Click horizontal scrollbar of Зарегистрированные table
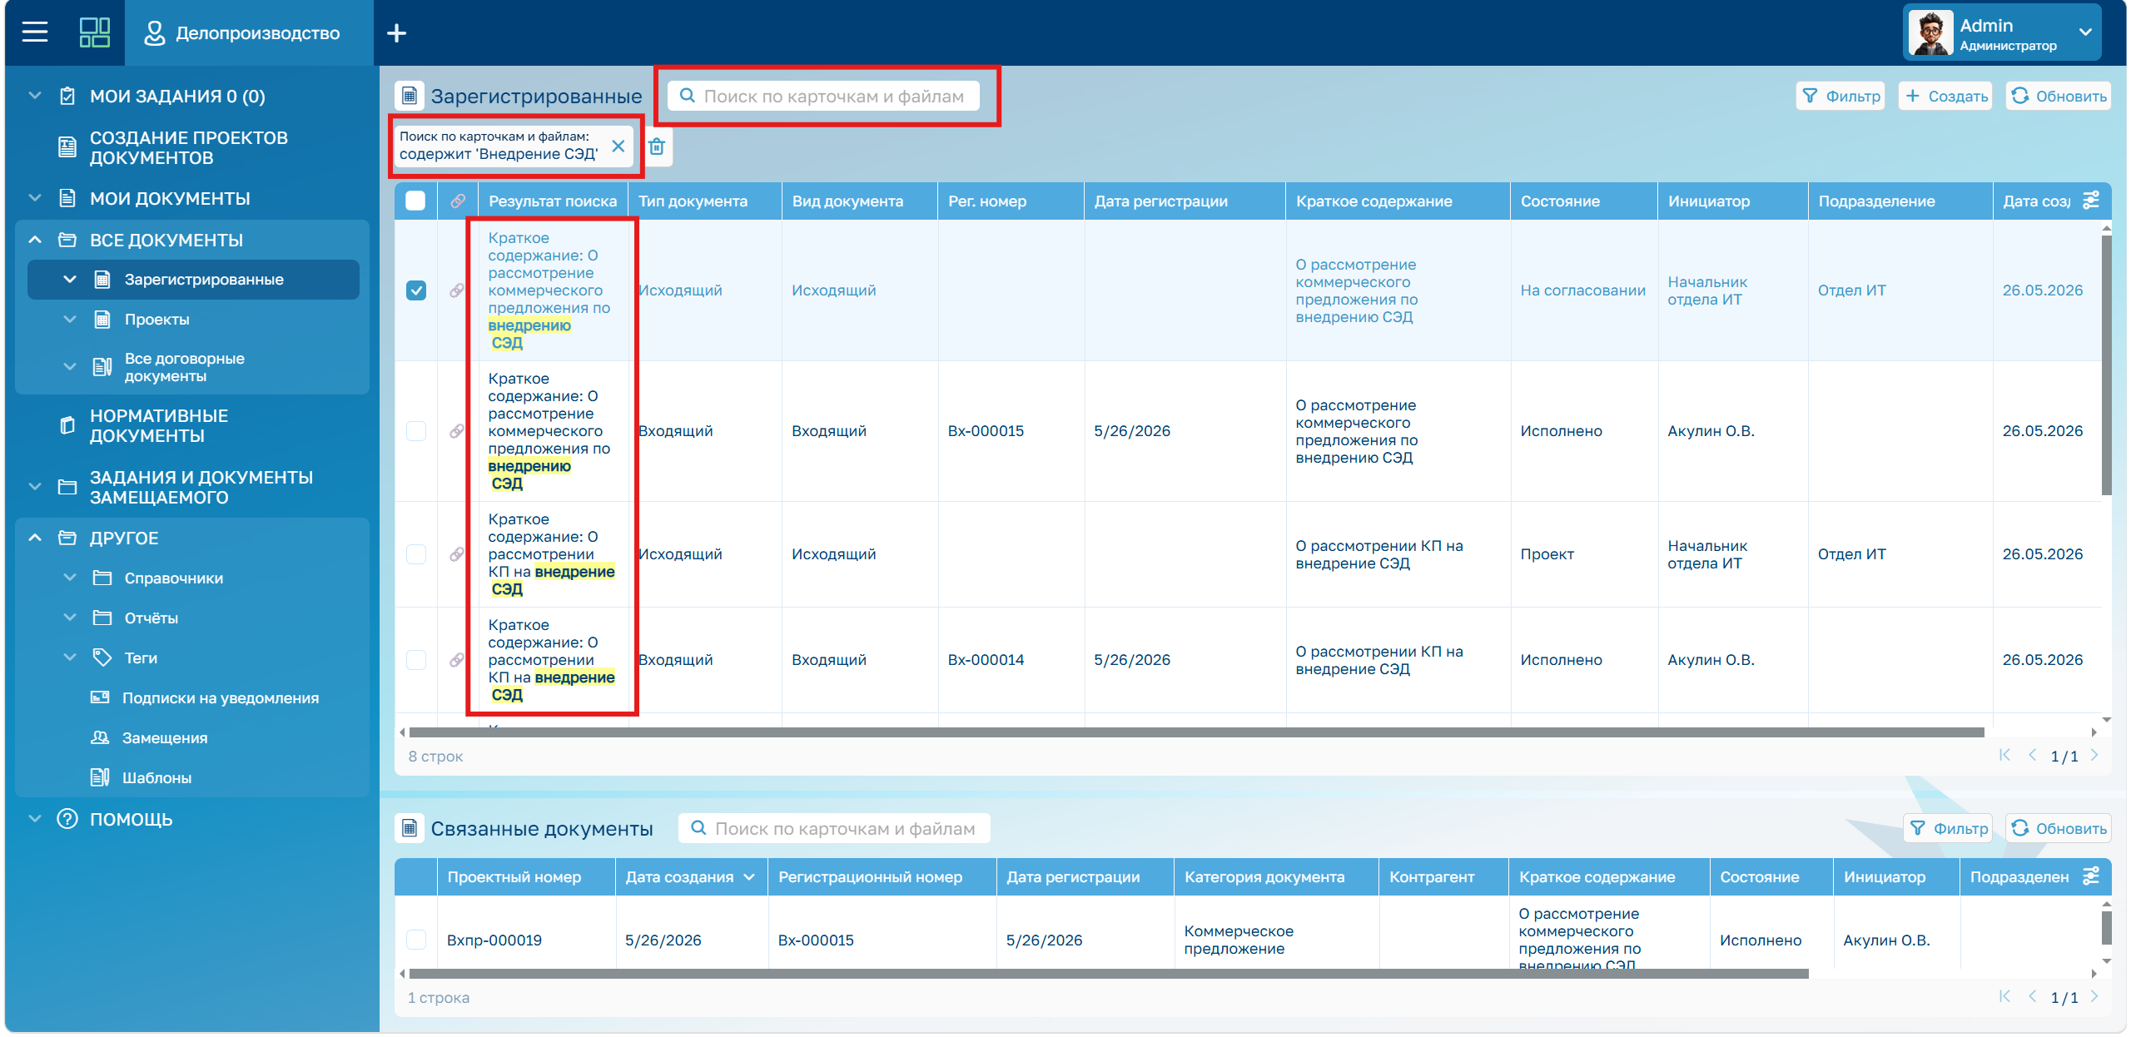Screen dimensions: 2131x1037 tap(1196, 732)
